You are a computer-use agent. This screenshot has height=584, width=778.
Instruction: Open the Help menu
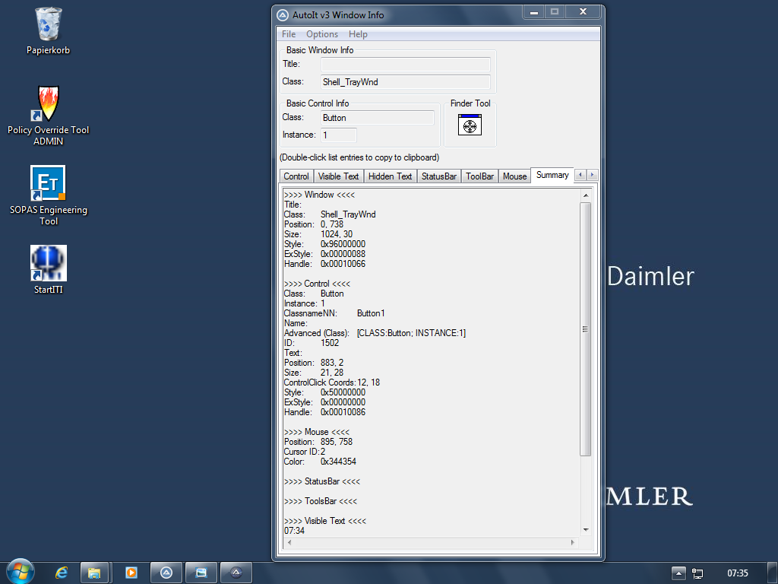click(358, 34)
